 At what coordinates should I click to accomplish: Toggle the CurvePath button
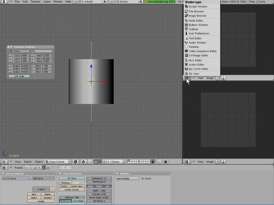tap(66, 201)
